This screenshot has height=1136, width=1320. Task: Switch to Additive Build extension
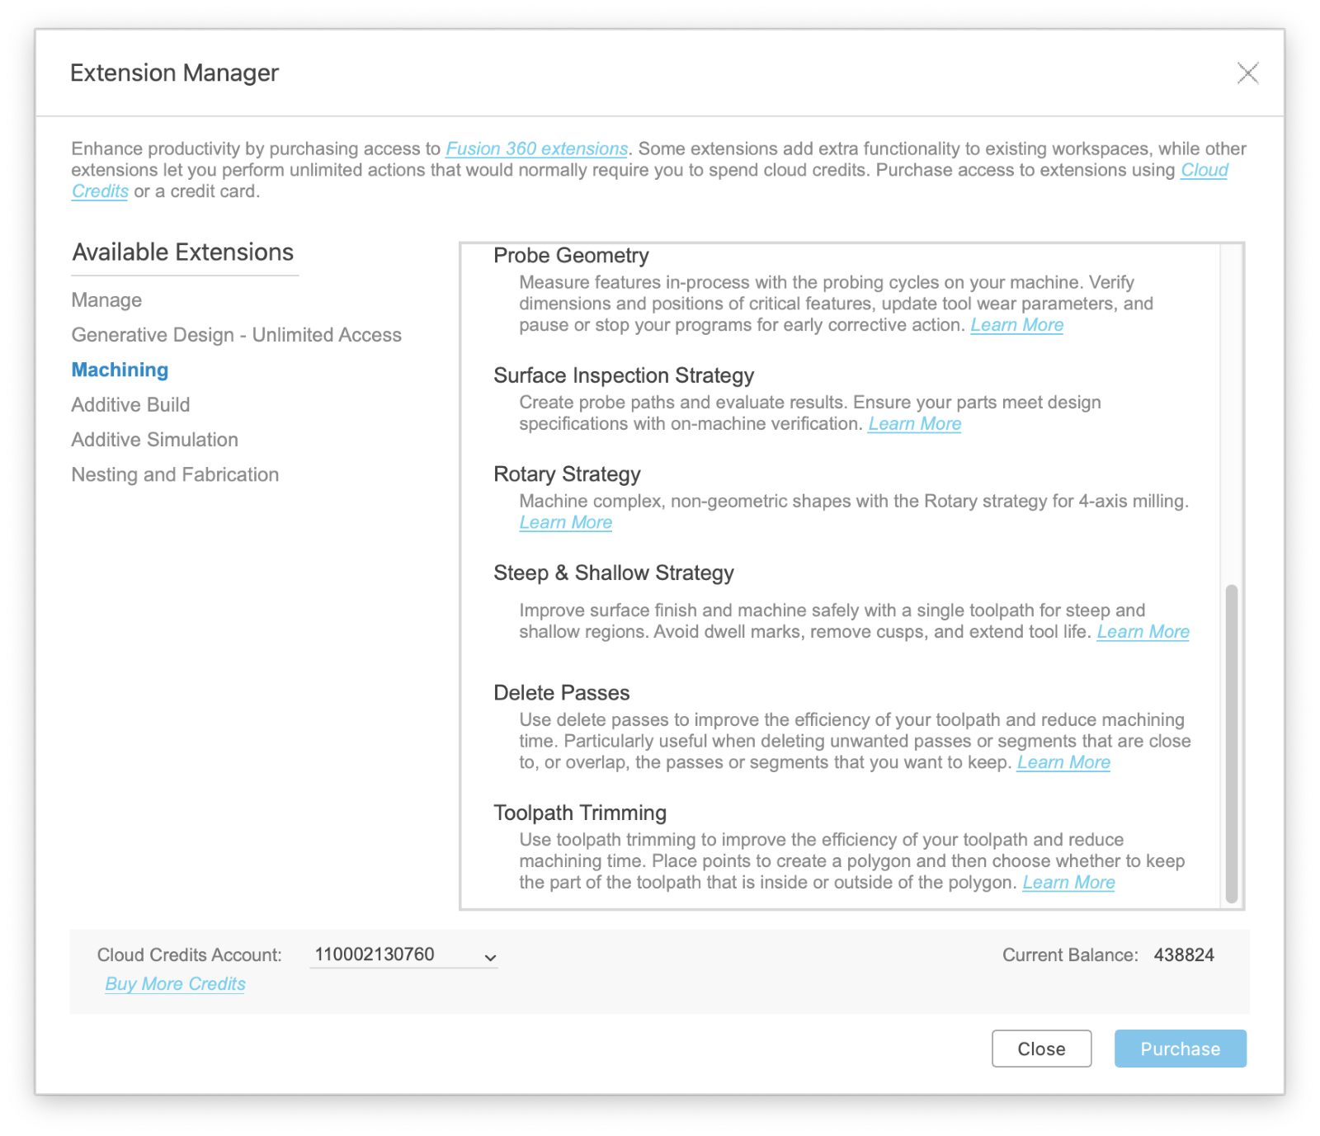(x=130, y=405)
